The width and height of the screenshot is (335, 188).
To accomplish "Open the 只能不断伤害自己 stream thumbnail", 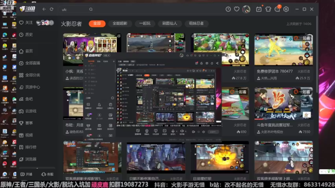I will [156, 157].
